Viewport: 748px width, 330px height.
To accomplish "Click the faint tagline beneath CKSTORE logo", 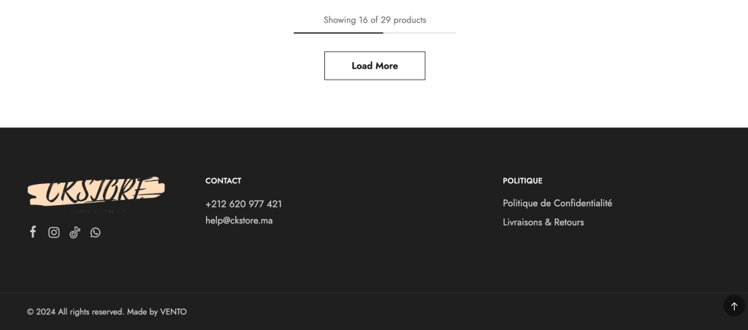I will (97, 211).
